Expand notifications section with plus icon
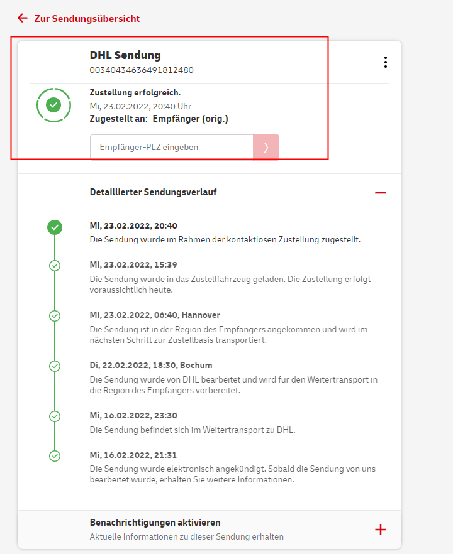Screen dimensions: 453x554 click(x=380, y=530)
